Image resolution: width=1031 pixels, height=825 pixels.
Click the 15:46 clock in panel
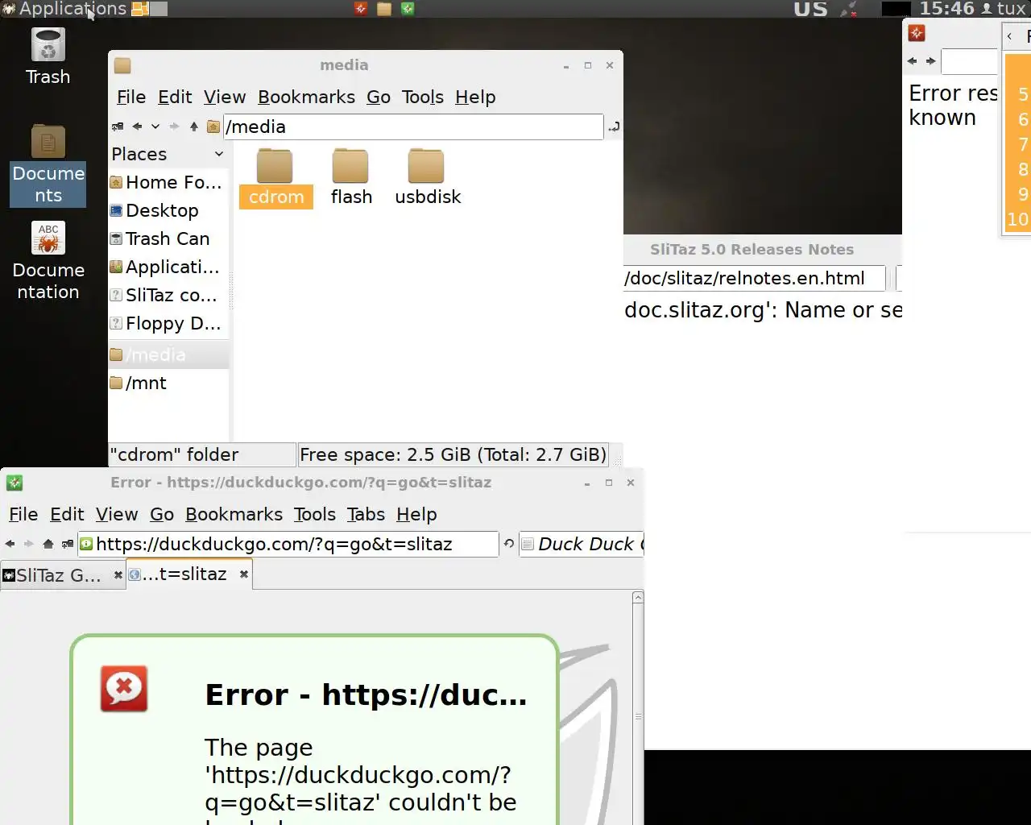tap(946, 9)
